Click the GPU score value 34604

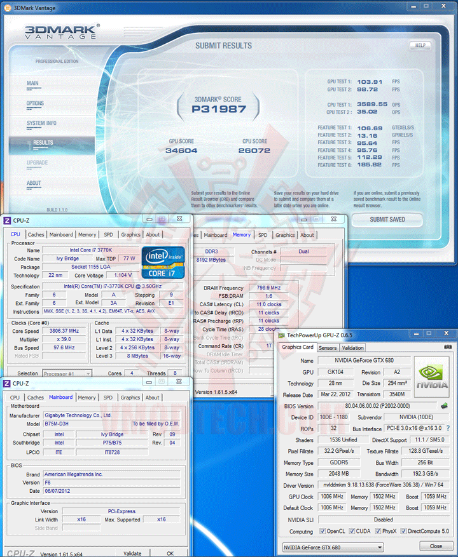(x=181, y=151)
